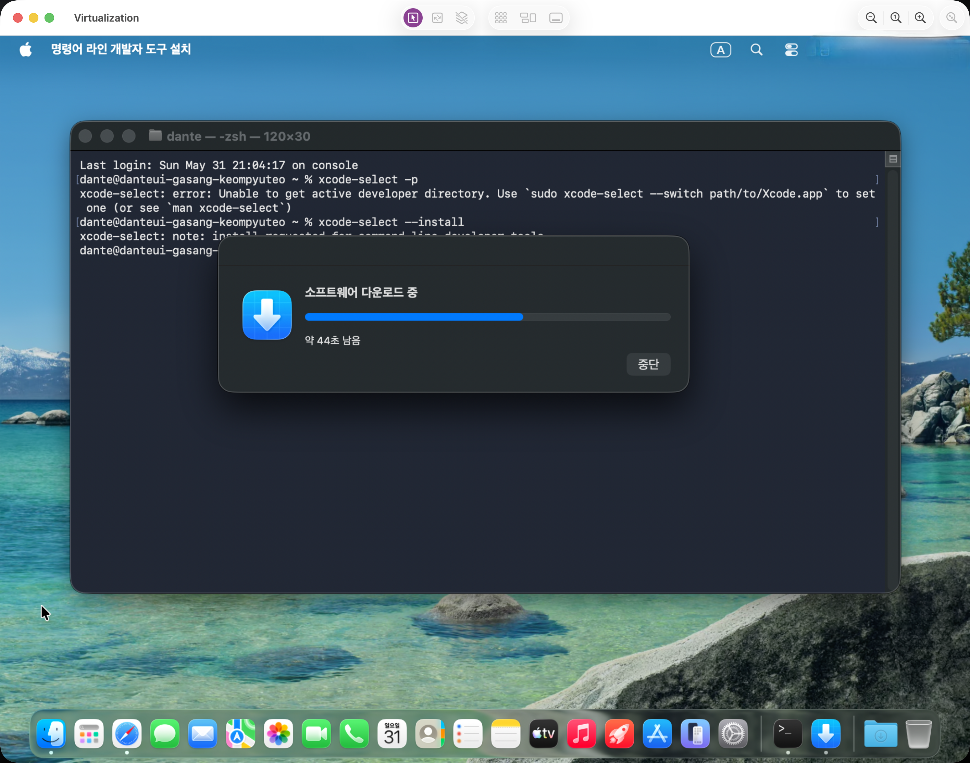Select the pointer capture mode icon
Image resolution: width=970 pixels, height=763 pixels.
click(413, 18)
